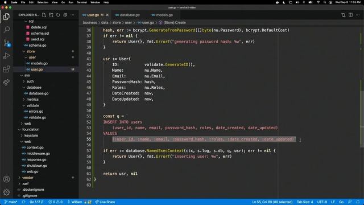Switch to the models.go editor tab

coord(162,15)
